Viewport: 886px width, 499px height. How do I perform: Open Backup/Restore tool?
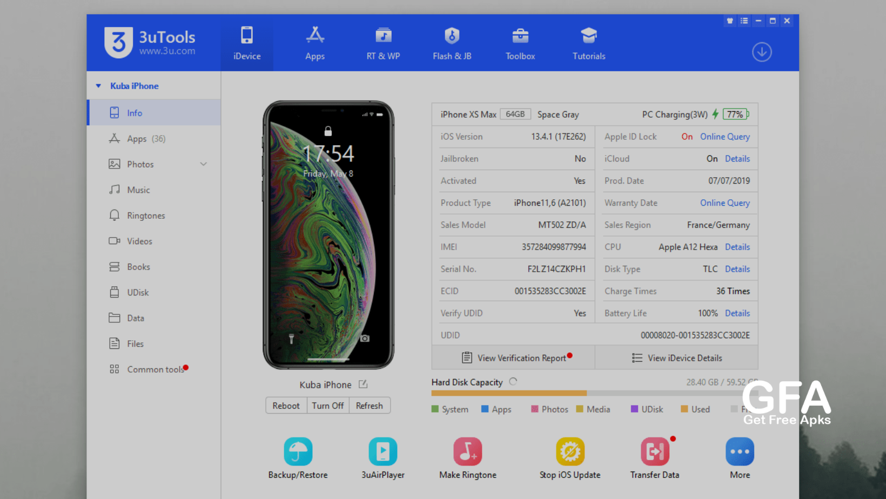click(x=298, y=458)
